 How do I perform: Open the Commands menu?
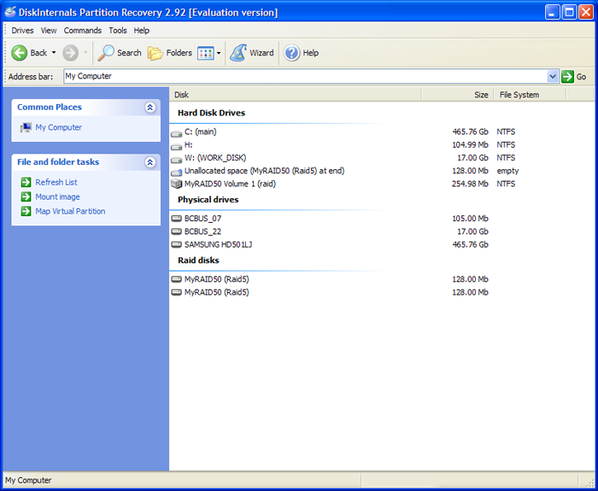(x=82, y=31)
